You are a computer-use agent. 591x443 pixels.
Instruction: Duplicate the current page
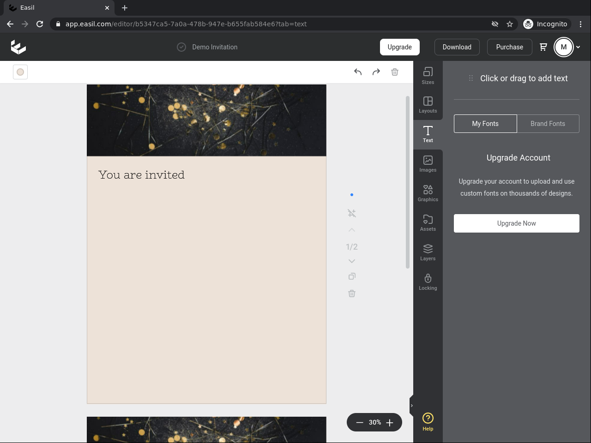(x=352, y=276)
